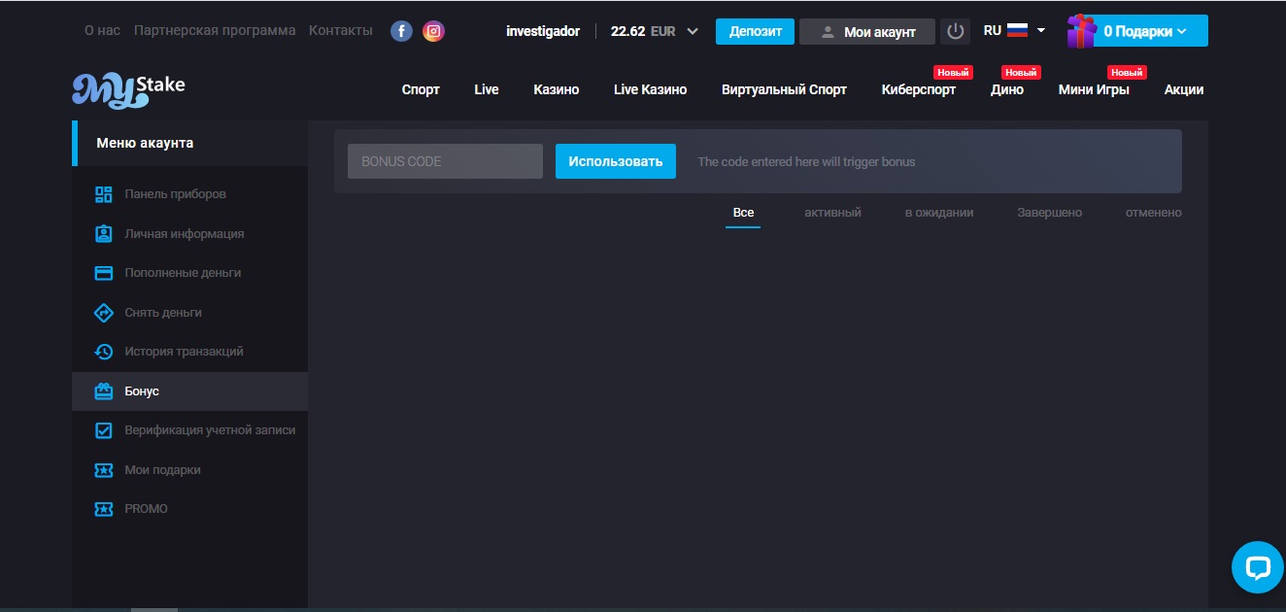Open the Live section
Screen dimensions: 1286x612
(x=487, y=89)
